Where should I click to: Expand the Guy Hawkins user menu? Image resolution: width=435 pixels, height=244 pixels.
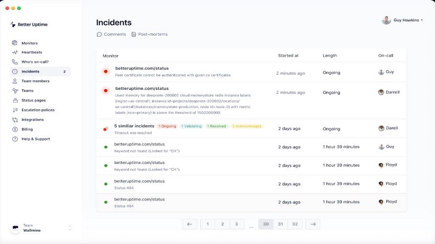pos(402,20)
